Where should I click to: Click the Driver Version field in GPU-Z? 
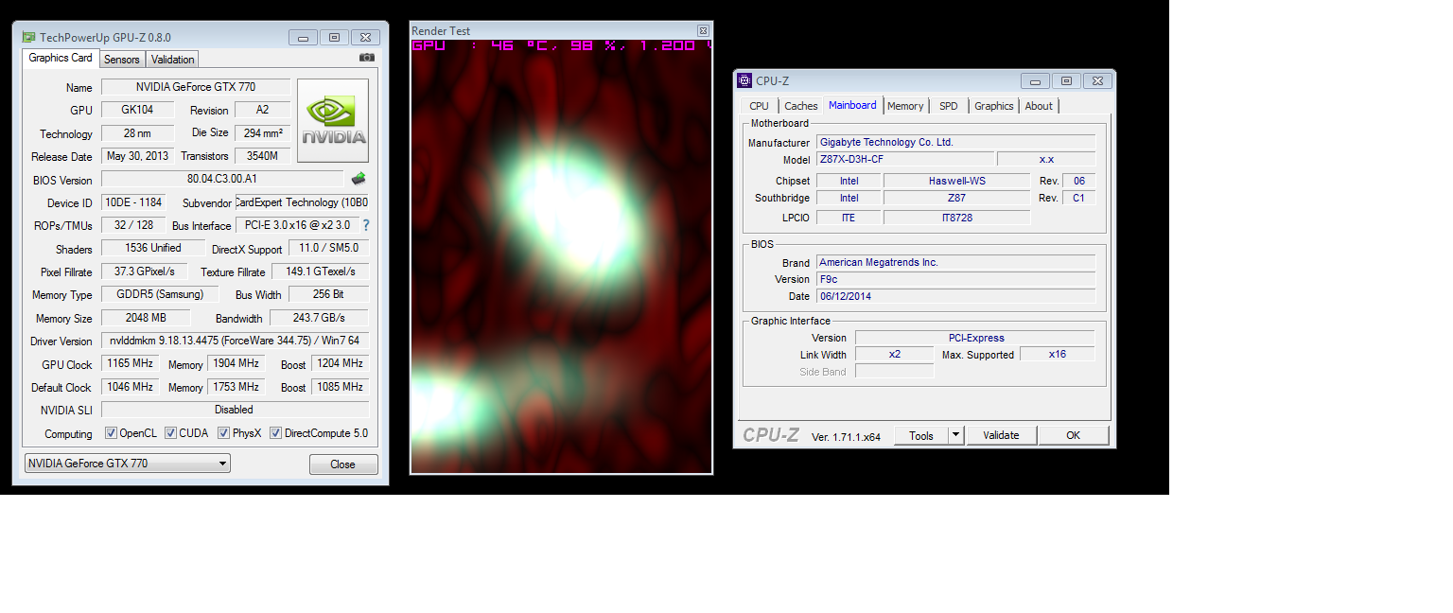point(235,341)
